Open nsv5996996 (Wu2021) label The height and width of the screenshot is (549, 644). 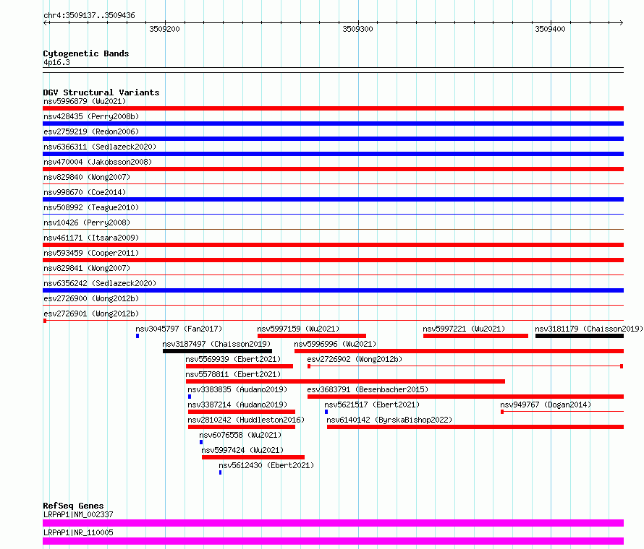[335, 344]
